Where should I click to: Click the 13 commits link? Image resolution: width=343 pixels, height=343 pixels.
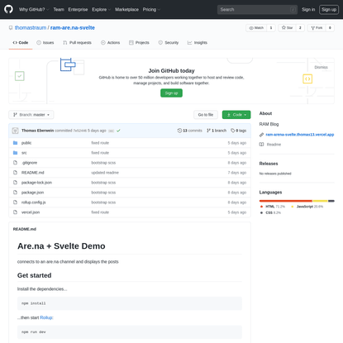pos(190,131)
